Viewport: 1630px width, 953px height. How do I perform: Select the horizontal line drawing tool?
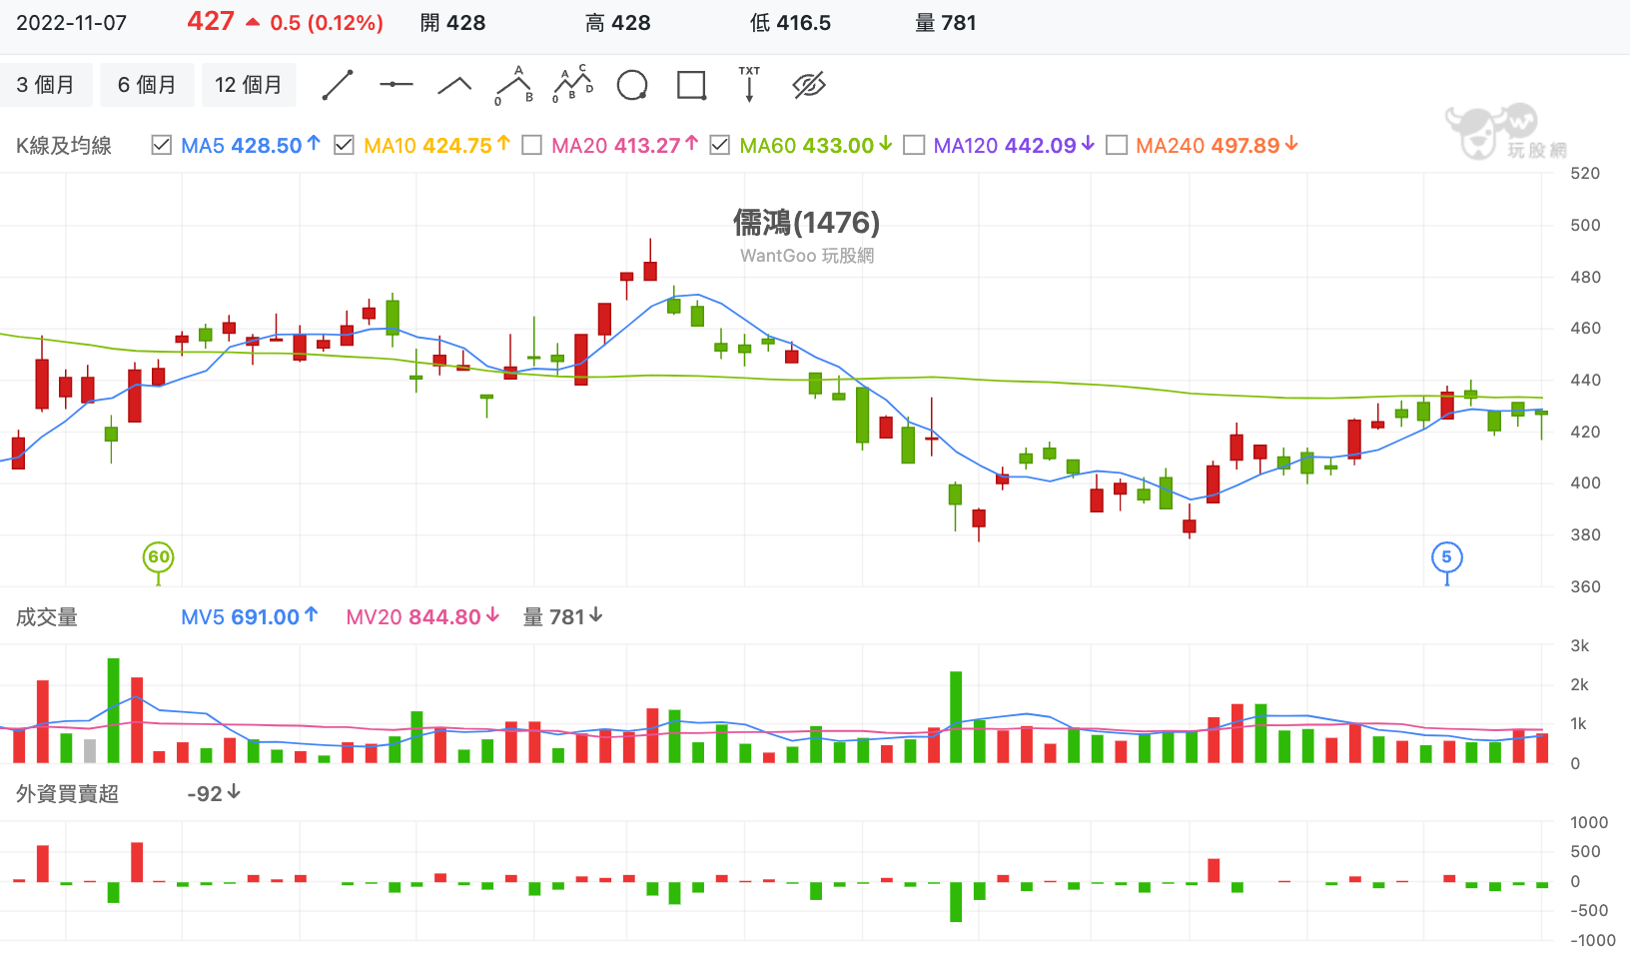pyautogui.click(x=397, y=85)
